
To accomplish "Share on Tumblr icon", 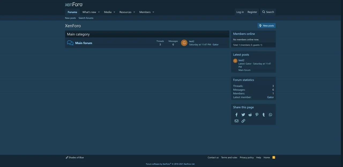I will (x=264, y=115).
